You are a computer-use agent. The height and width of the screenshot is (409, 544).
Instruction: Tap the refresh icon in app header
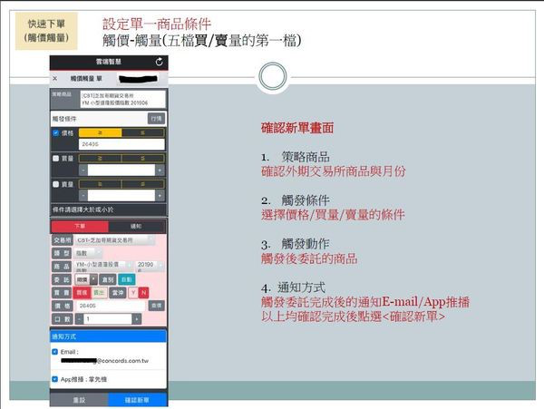[x=160, y=62]
